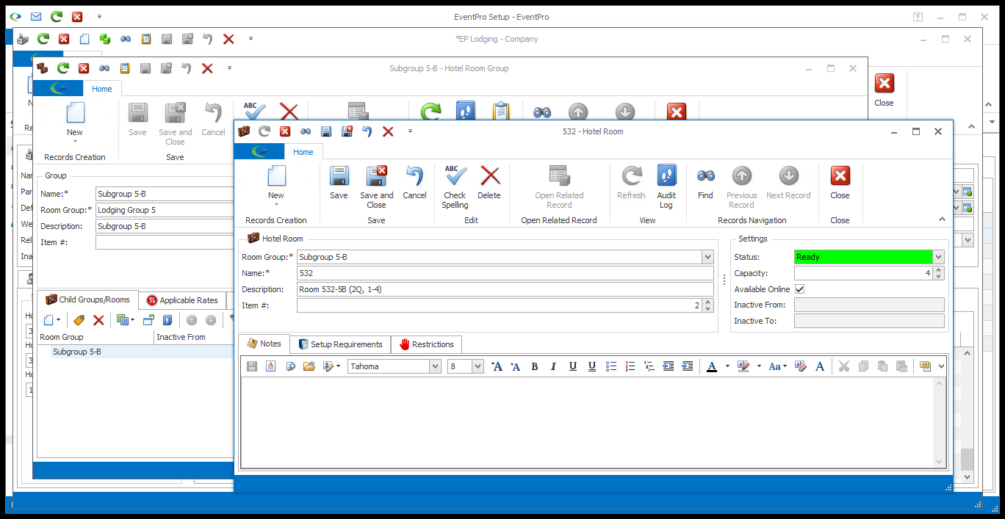The height and width of the screenshot is (519, 1005).
Task: Click the font color A button
Action: pos(711,366)
